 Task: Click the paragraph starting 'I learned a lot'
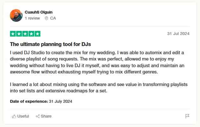click(95, 87)
